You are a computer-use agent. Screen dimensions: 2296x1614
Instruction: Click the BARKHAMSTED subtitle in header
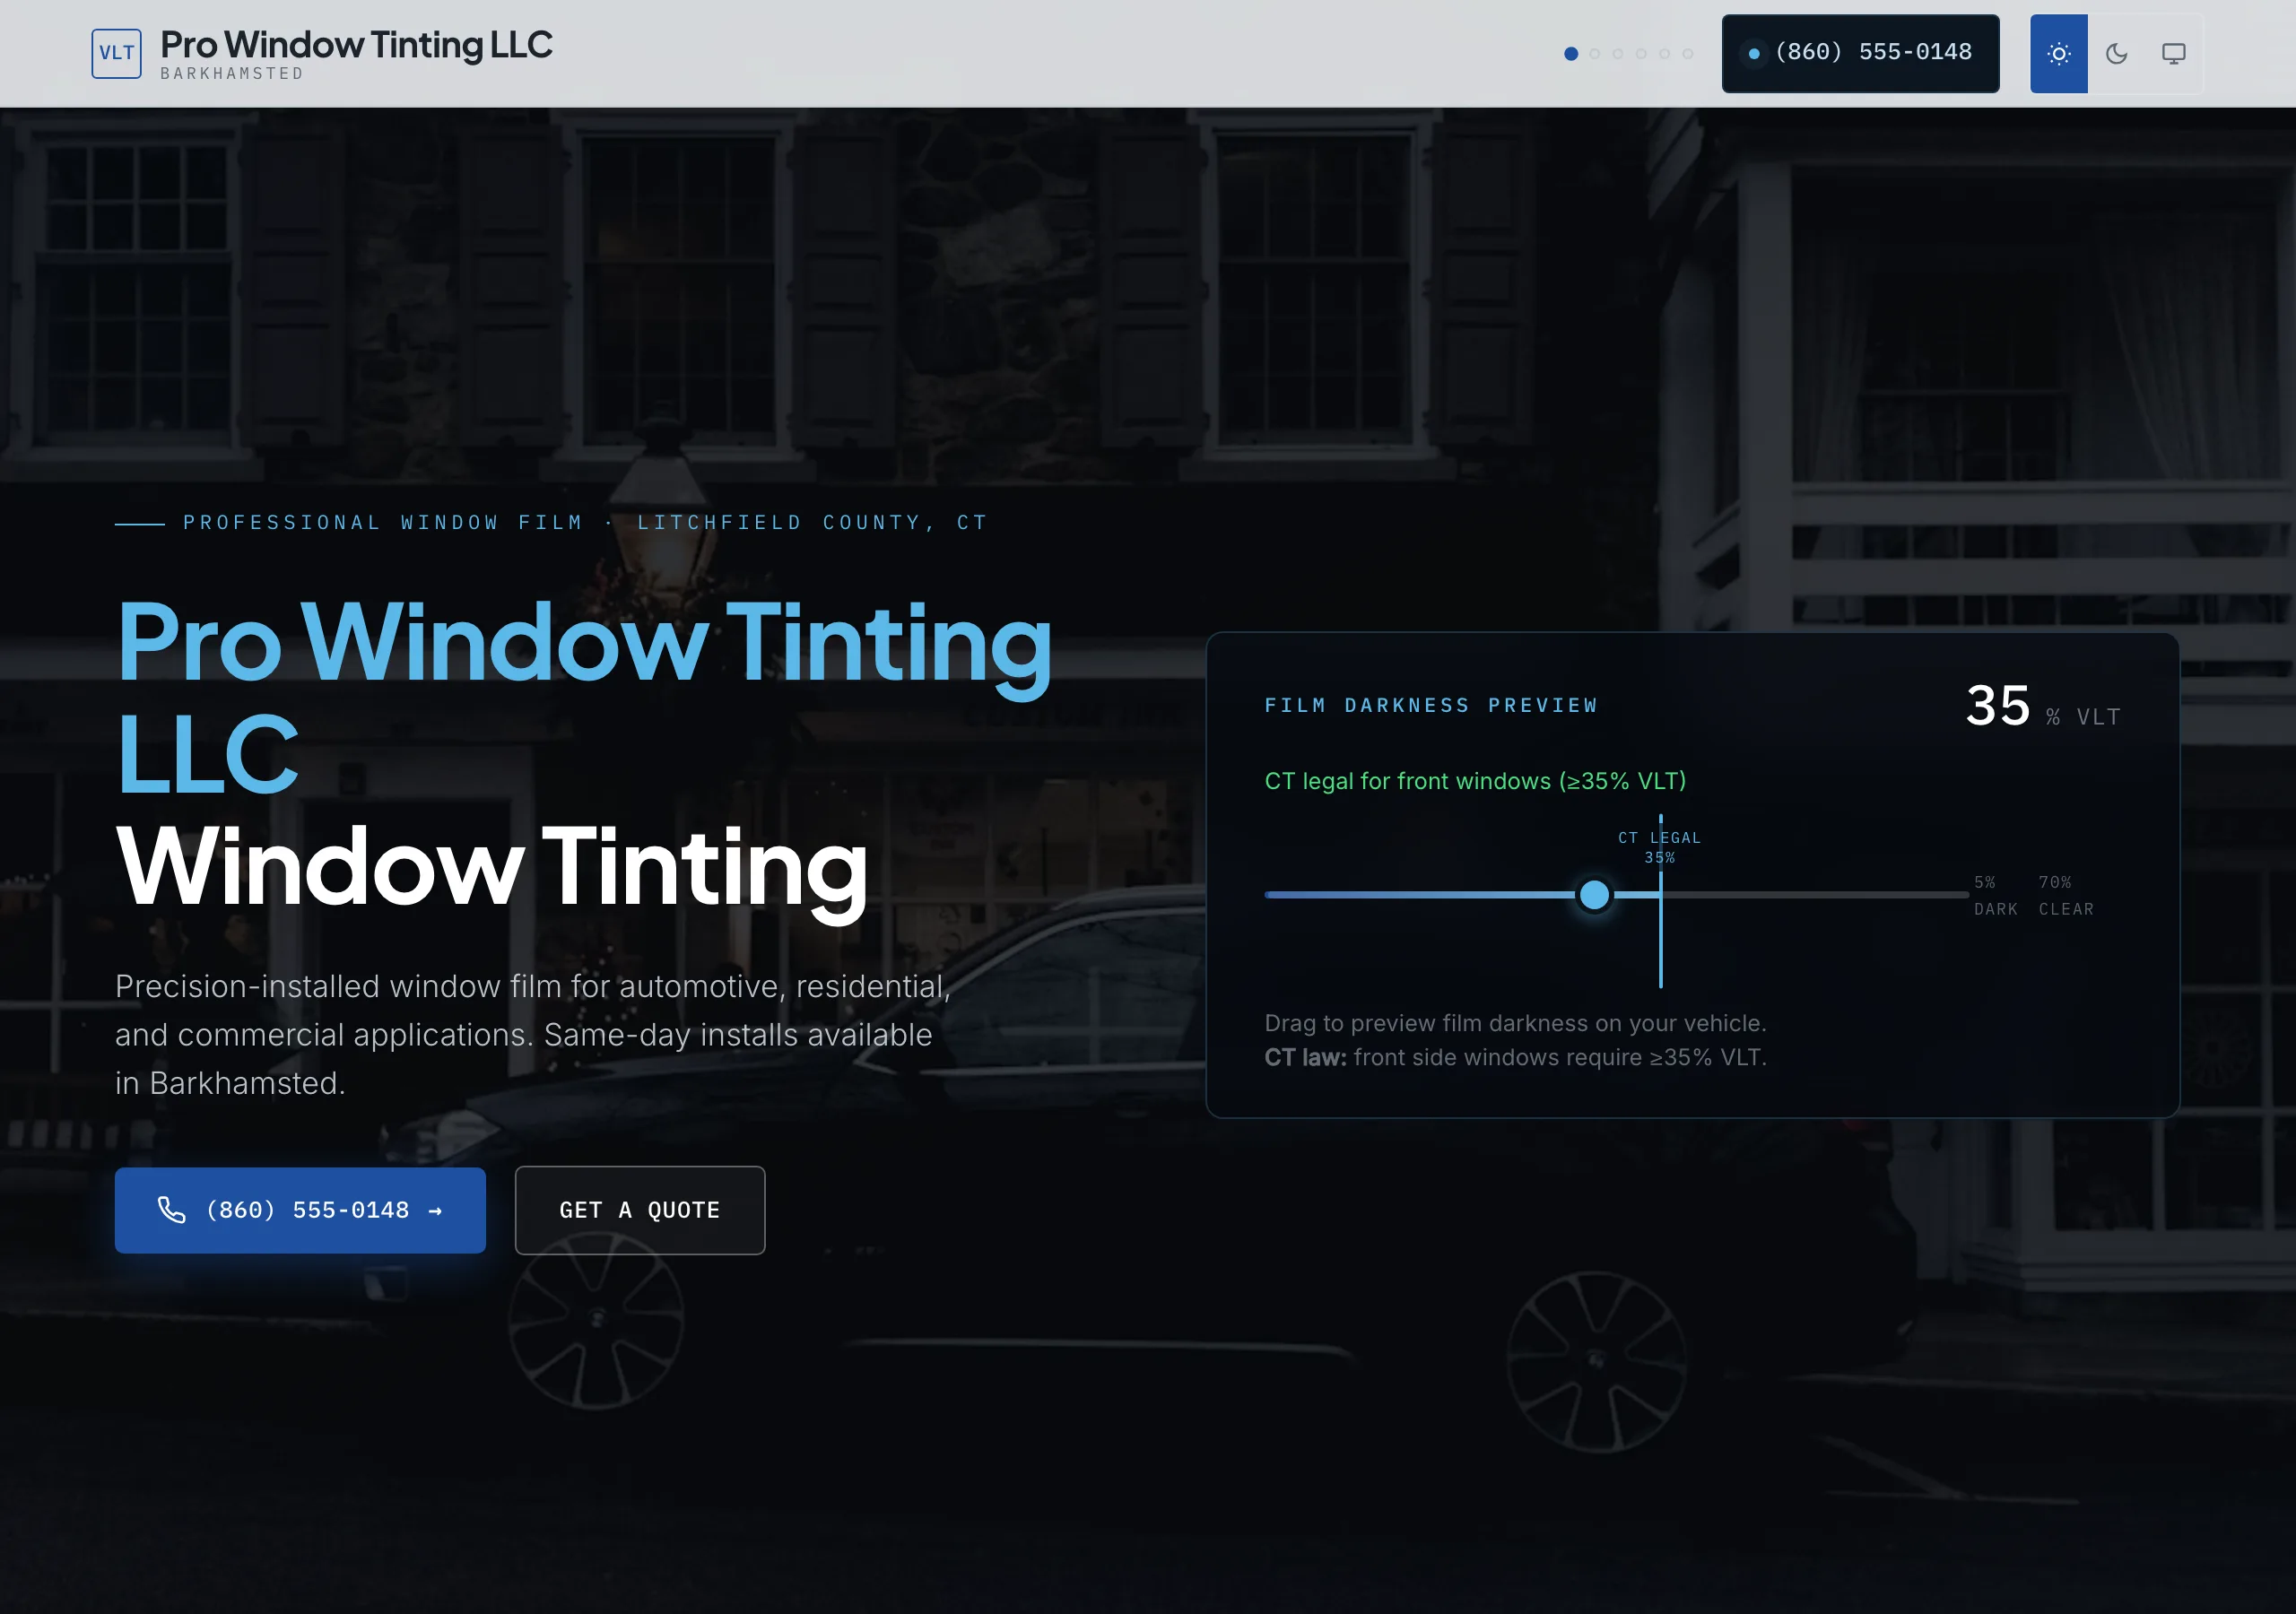(x=232, y=74)
